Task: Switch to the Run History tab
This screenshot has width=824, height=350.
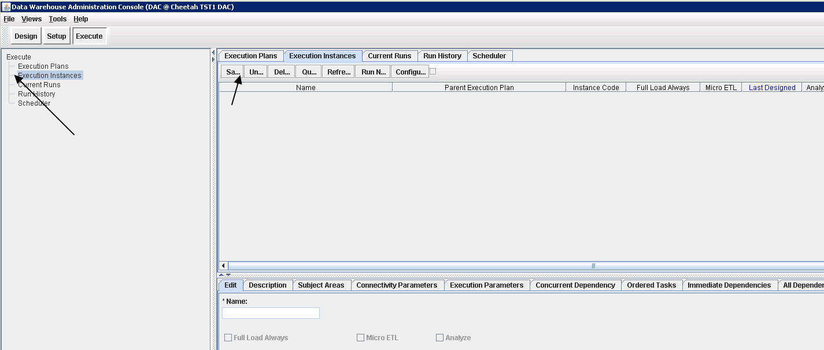Action: point(442,55)
